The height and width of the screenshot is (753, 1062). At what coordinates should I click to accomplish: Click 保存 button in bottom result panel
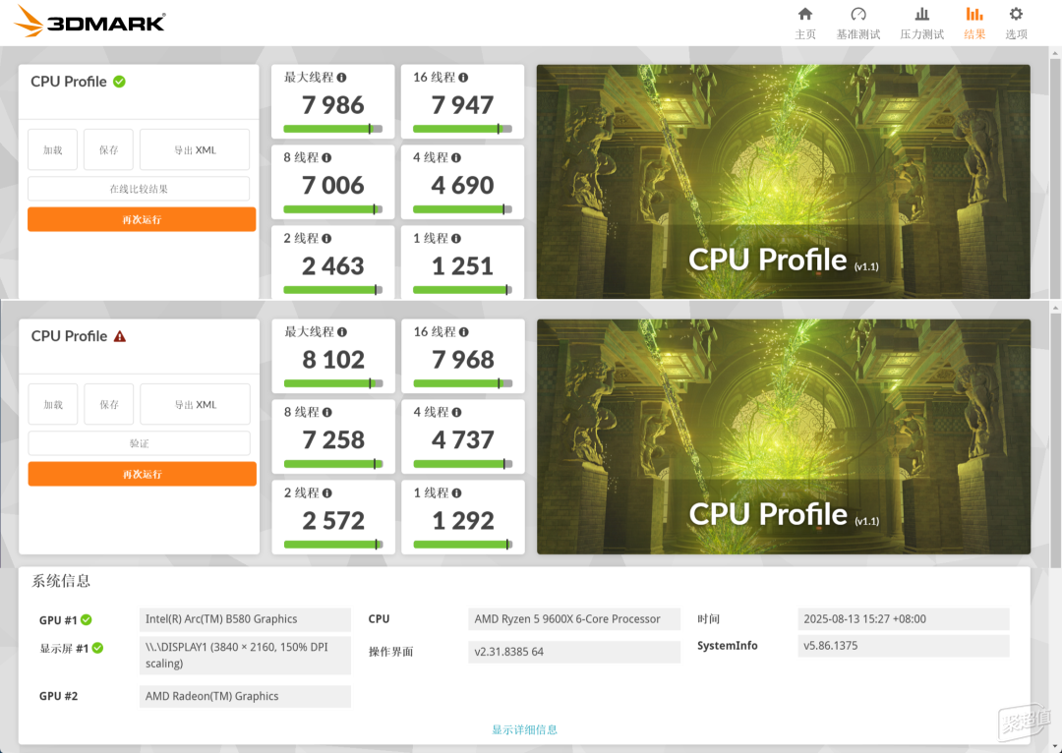(x=109, y=404)
